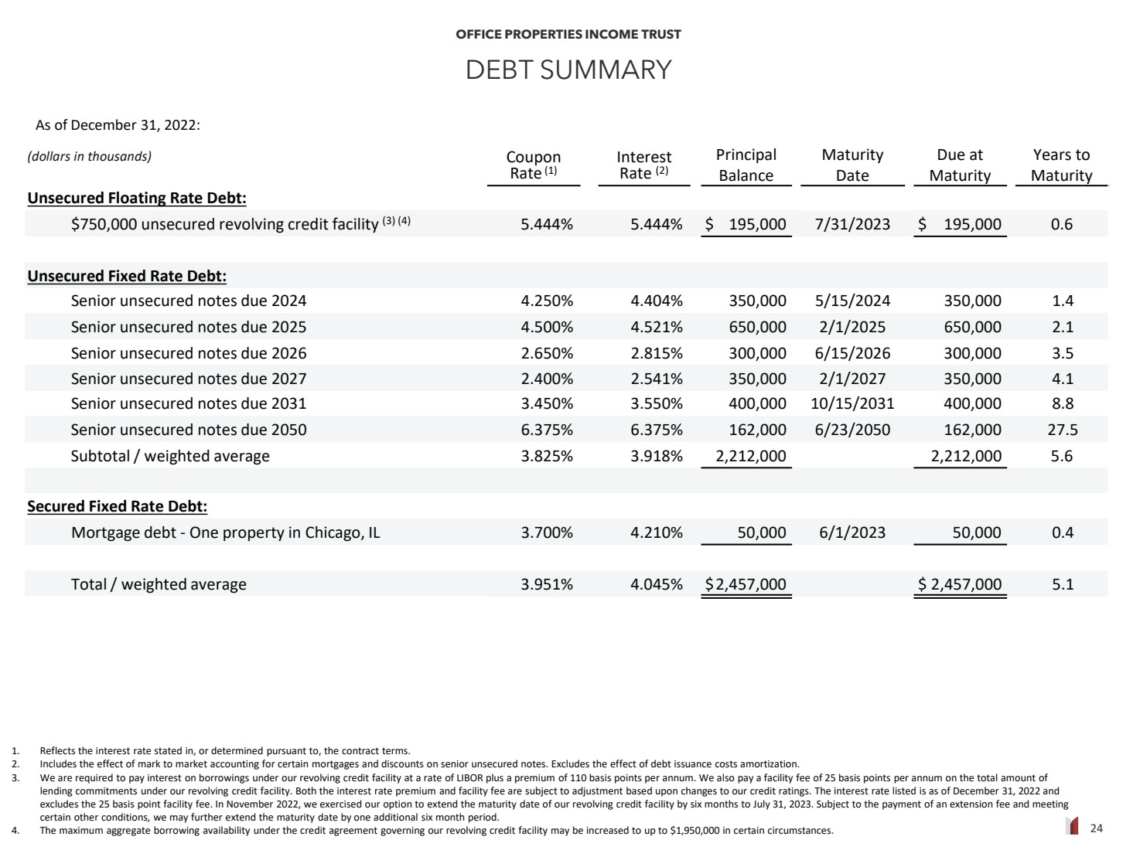The image size is (1140, 850).
Task: Select the Unsecured Fixed Rate Debt heading
Action: (x=127, y=276)
